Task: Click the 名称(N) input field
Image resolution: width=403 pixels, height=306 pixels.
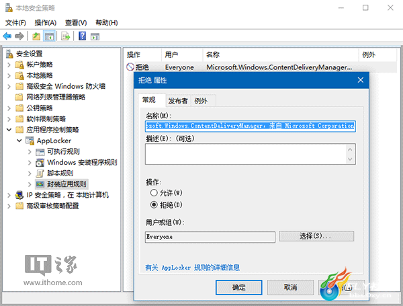Action: (x=251, y=126)
